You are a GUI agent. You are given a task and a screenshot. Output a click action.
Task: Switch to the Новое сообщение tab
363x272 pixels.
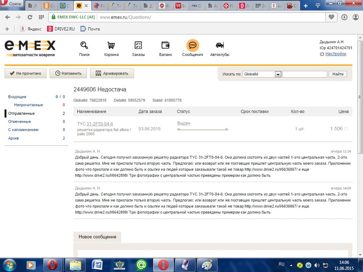[x=97, y=237]
